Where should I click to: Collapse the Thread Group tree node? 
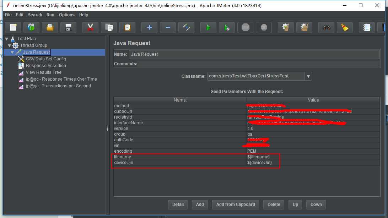click(x=9, y=45)
